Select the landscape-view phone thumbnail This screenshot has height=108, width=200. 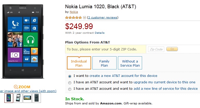click(x=27, y=98)
